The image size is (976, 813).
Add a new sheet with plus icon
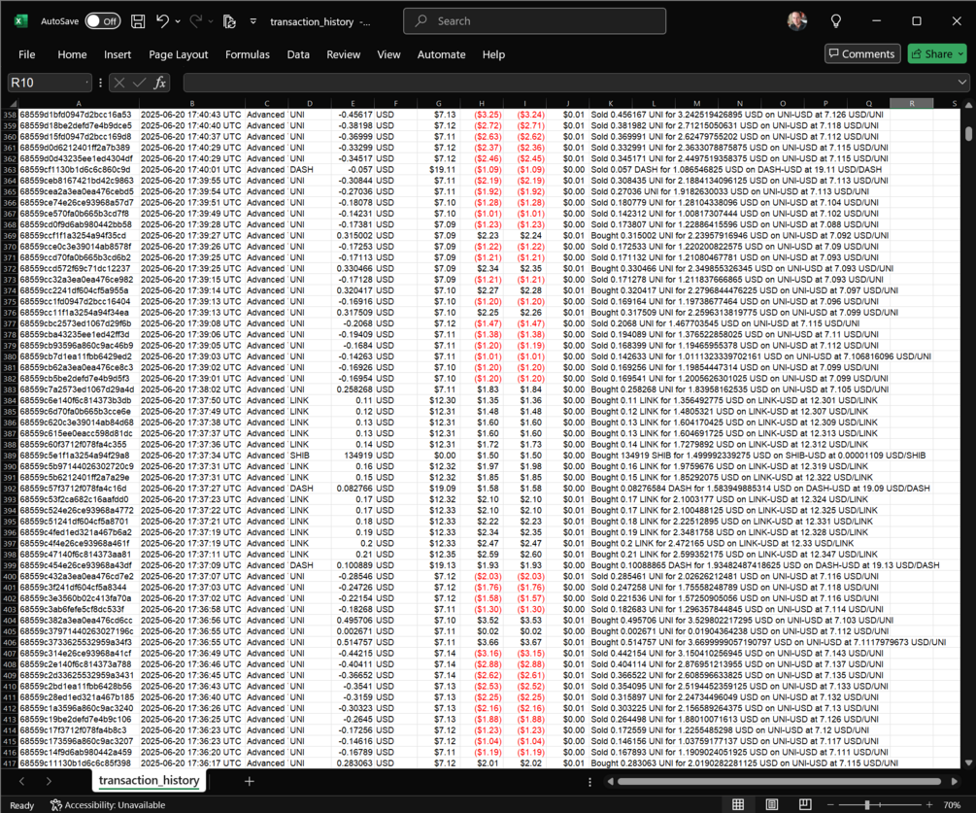249,781
